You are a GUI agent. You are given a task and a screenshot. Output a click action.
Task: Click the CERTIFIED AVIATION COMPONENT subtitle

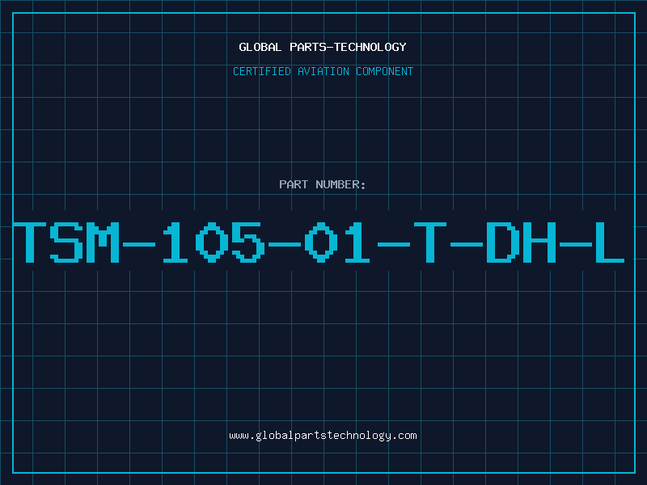click(x=323, y=71)
